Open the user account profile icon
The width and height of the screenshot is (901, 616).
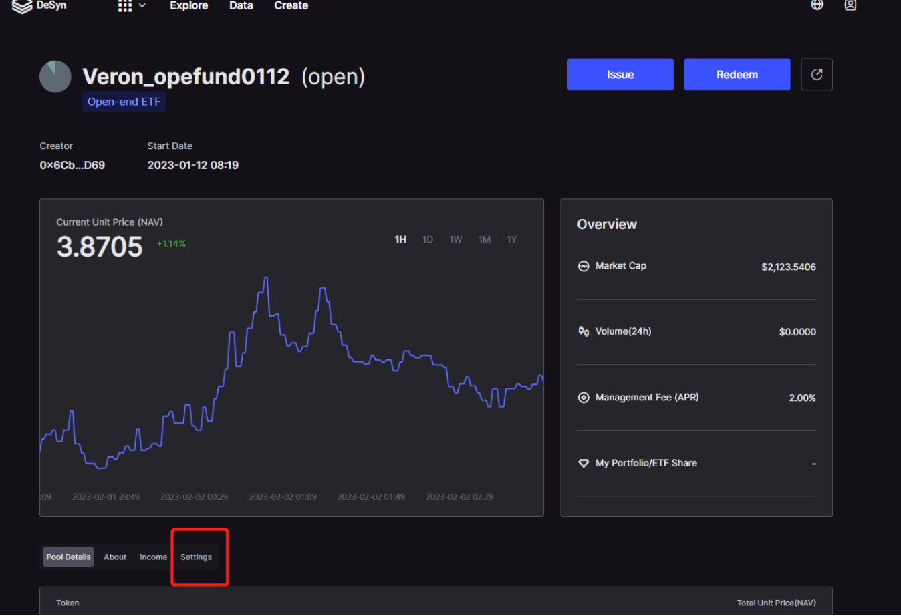tap(850, 5)
